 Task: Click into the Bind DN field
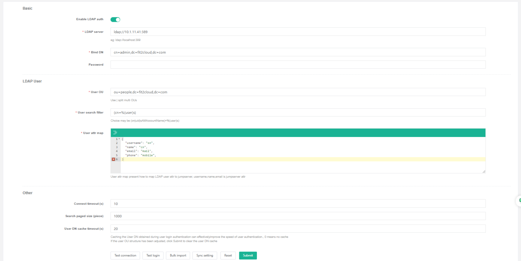(x=298, y=52)
